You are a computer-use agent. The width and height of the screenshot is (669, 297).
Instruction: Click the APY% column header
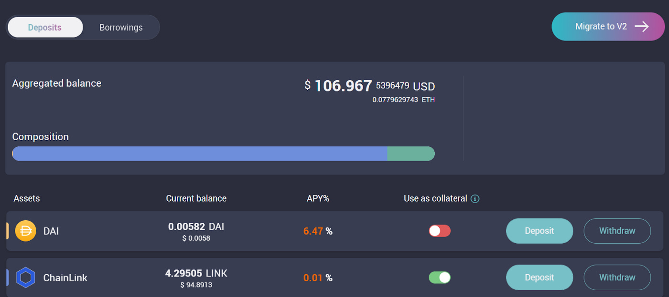318,198
